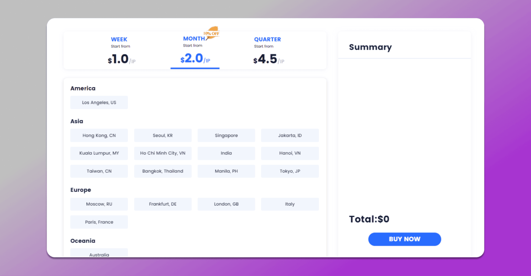
Task: Choose Los Angeles, US location
Action: [99, 102]
